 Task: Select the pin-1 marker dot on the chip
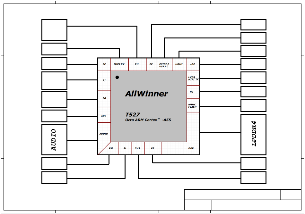coord(117,78)
